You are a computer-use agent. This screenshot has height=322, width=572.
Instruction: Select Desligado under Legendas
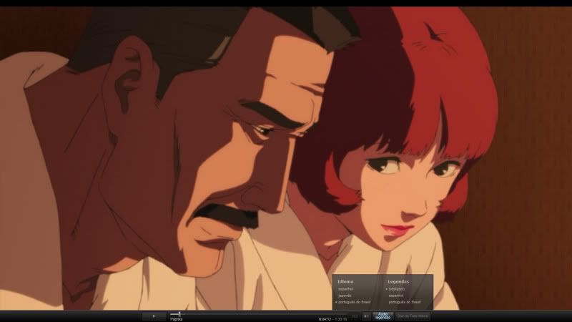[397, 289]
